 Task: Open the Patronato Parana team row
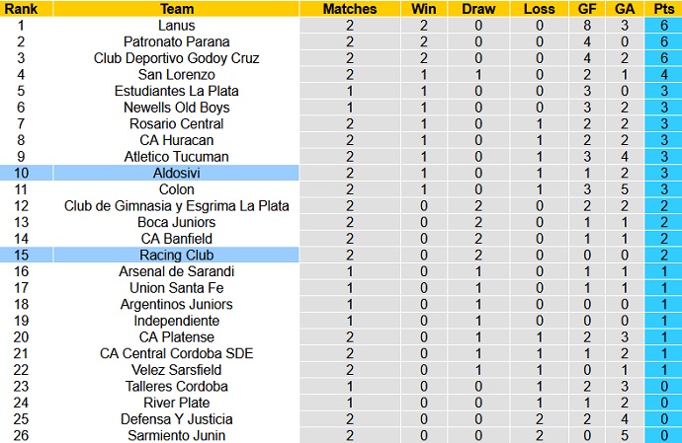(177, 41)
